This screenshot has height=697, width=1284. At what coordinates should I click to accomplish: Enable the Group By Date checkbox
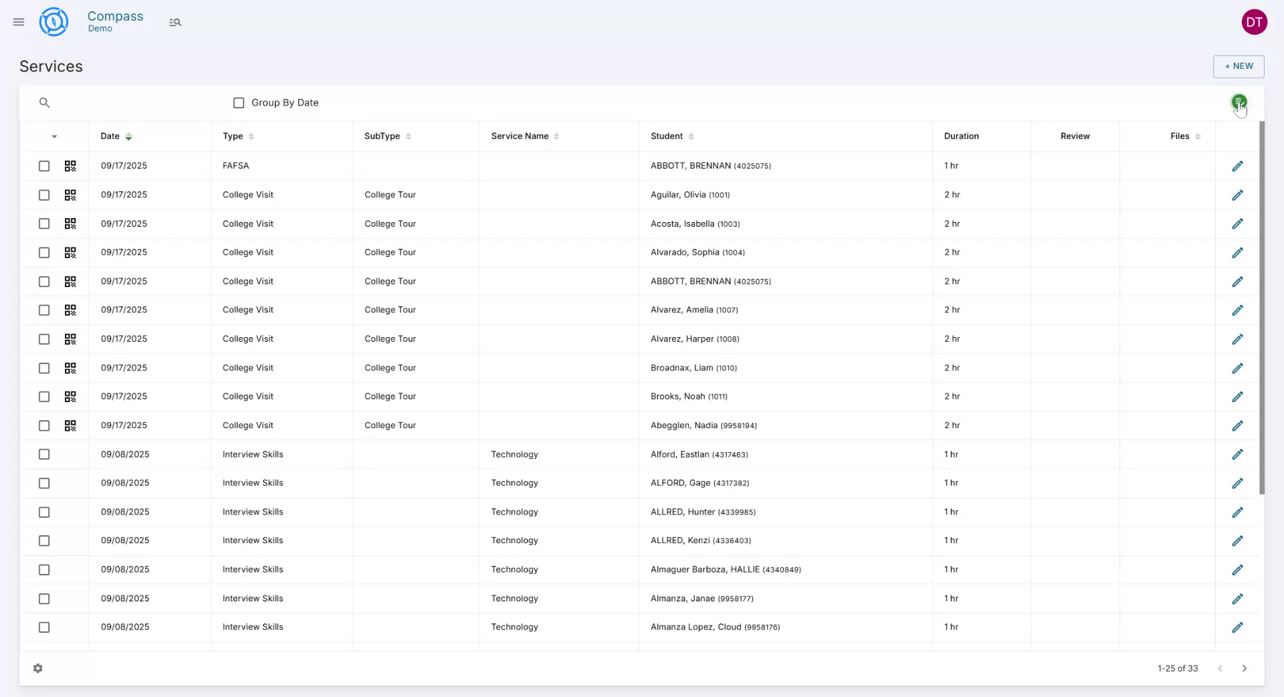tap(239, 102)
